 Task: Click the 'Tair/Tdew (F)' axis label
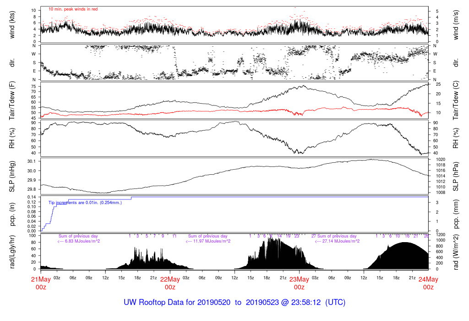pos(12,100)
